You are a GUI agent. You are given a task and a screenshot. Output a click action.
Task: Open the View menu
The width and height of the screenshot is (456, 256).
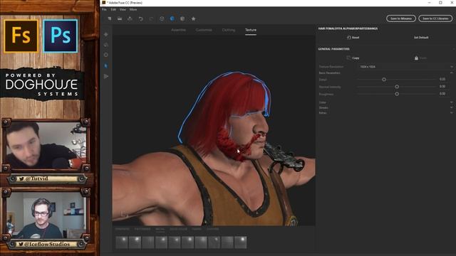tap(123, 9)
